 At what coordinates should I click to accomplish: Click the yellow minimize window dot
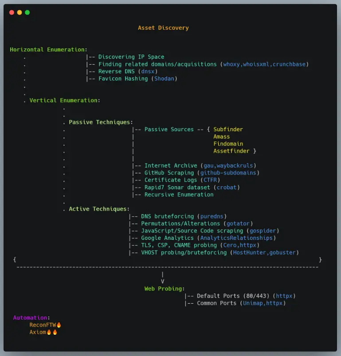pos(20,12)
